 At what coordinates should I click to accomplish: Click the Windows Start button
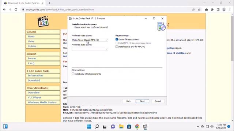pos(89,127)
